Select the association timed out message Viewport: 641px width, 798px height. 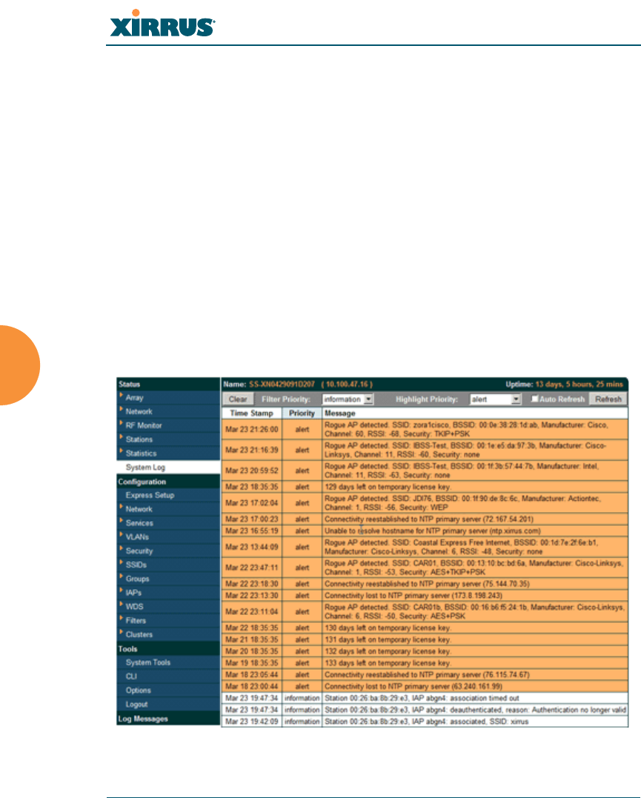[x=475, y=698]
